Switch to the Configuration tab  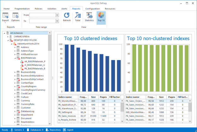[93, 9]
